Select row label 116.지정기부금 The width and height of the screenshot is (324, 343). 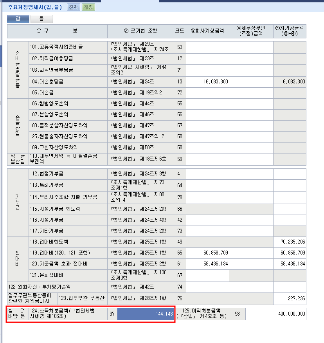[x=68, y=220]
